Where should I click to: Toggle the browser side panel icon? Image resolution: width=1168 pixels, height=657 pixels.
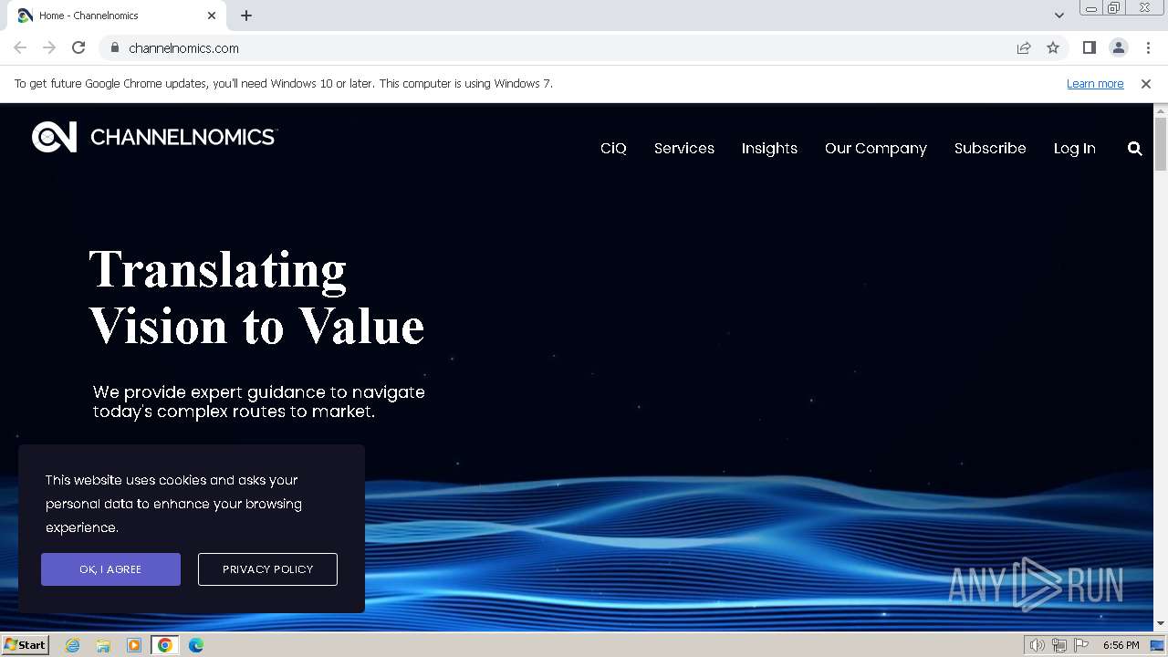(1089, 47)
